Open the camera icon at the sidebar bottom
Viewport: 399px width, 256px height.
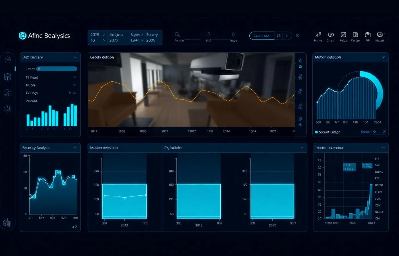[7, 223]
